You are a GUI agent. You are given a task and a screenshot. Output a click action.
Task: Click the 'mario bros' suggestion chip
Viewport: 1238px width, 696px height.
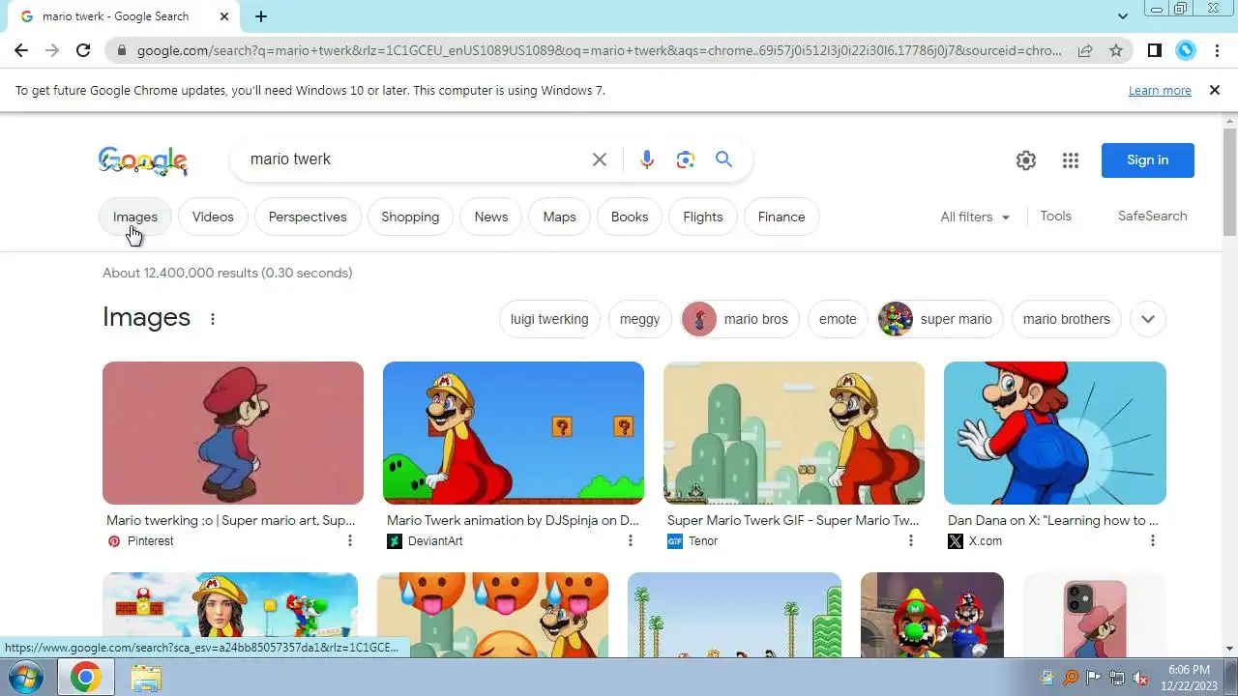coord(740,319)
